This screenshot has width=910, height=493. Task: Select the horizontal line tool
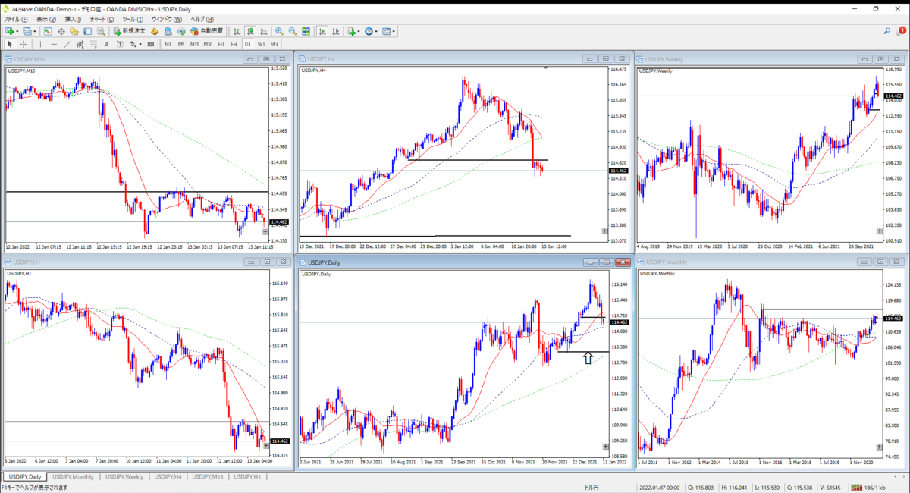pos(54,44)
